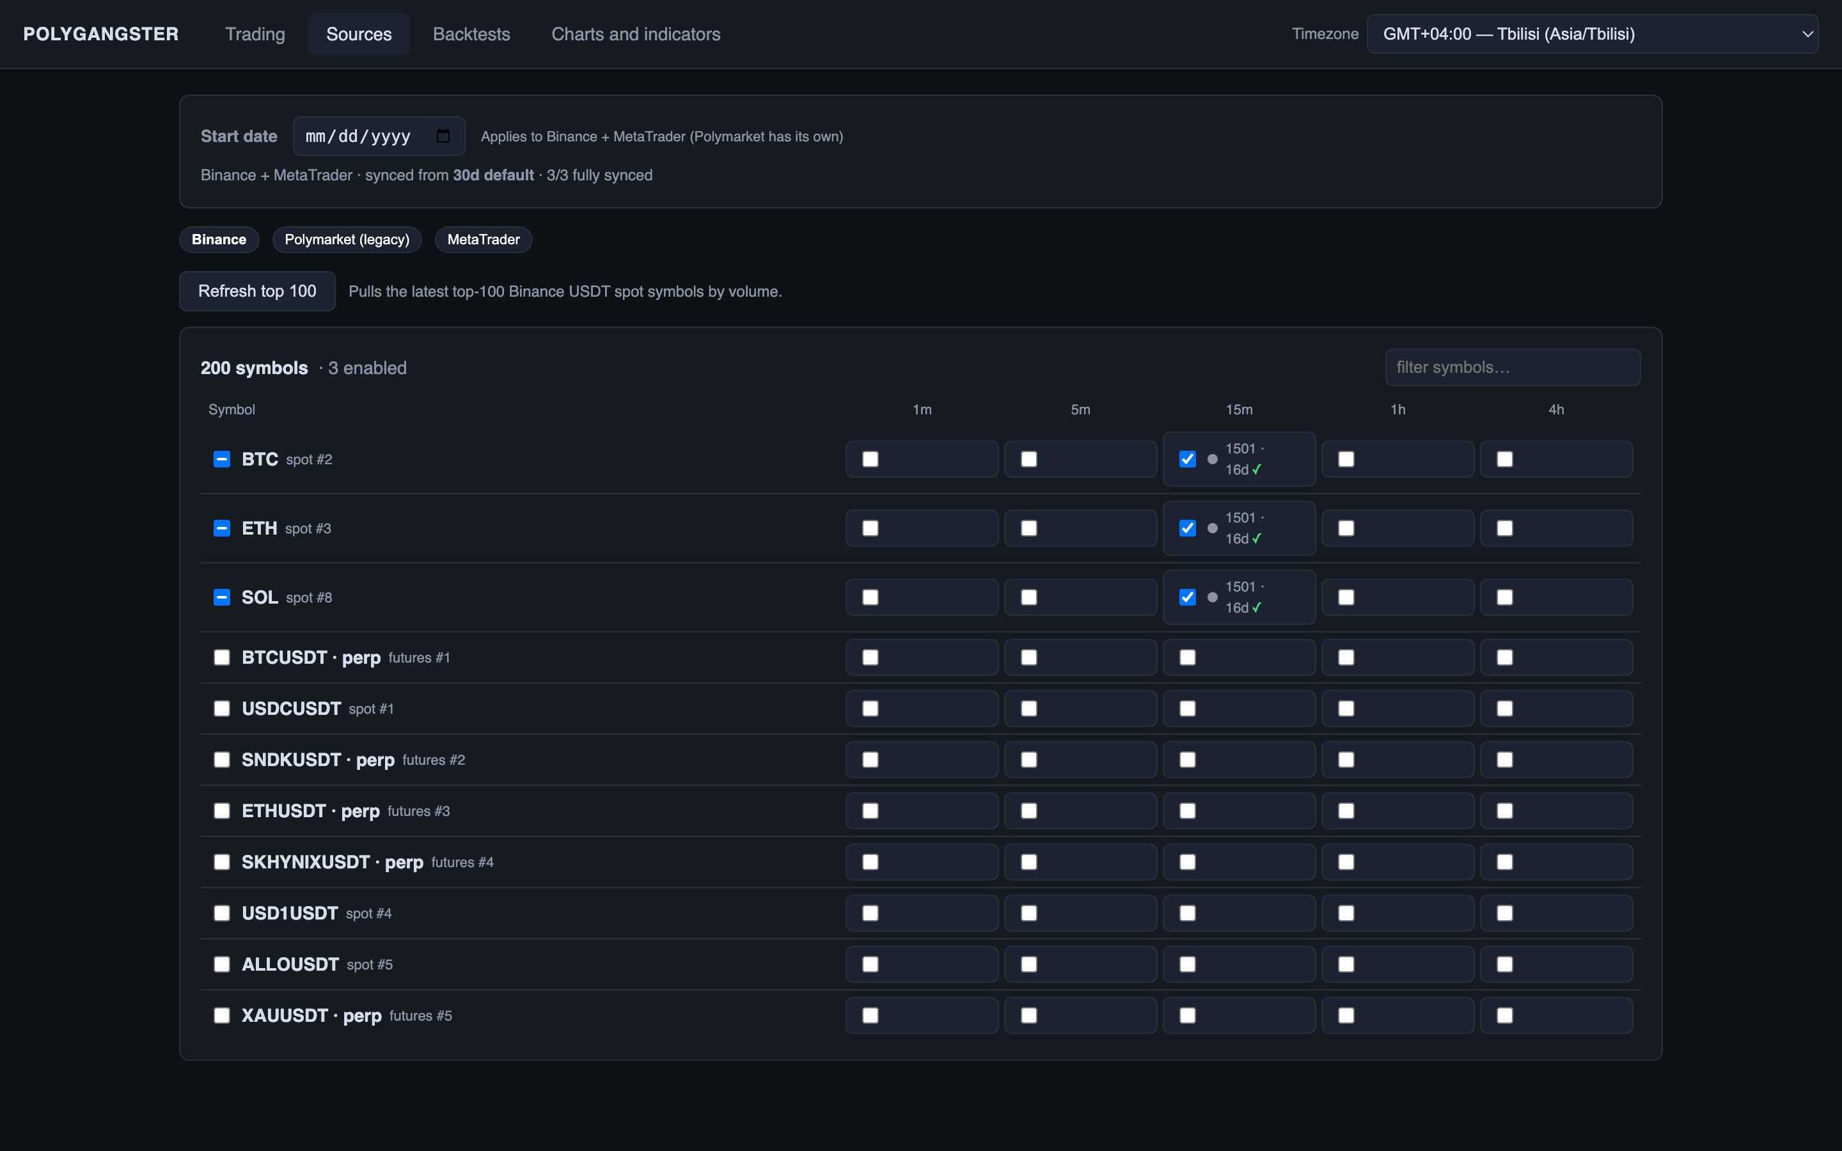Check the SNDKUSDT perp row checkbox
Viewport: 1842px width, 1151px height.
pyautogui.click(x=221, y=760)
